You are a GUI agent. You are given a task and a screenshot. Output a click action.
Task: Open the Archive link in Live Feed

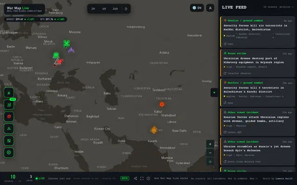click(x=286, y=7)
